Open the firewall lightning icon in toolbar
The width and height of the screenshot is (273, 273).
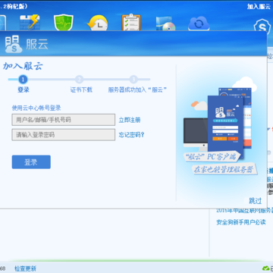pos(30,22)
